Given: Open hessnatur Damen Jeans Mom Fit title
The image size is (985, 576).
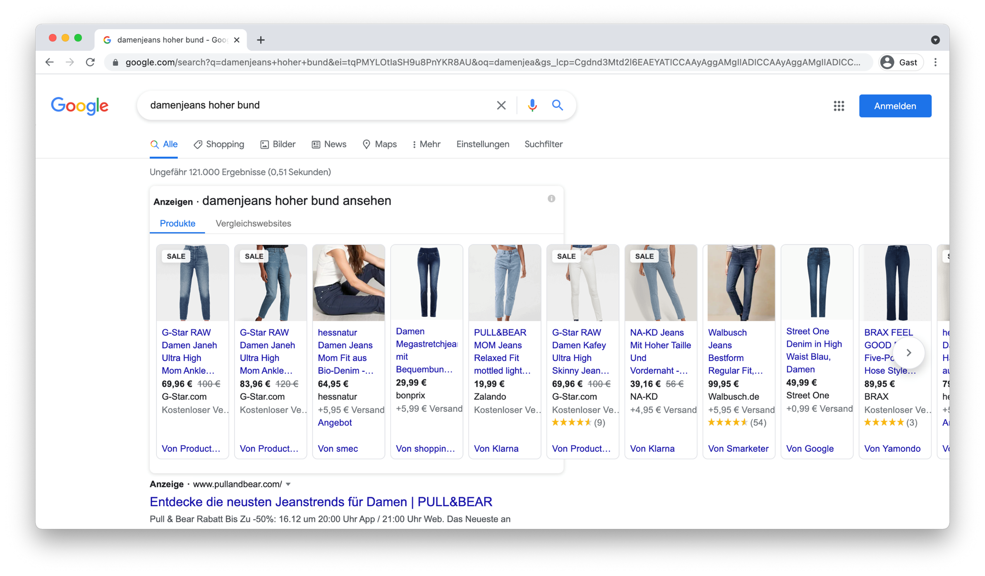Looking at the screenshot, I should point(345,351).
